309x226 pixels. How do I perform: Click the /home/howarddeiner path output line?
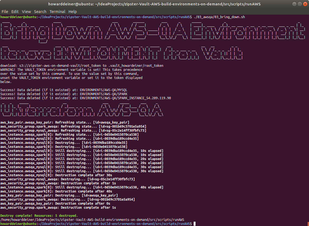tap(92, 220)
